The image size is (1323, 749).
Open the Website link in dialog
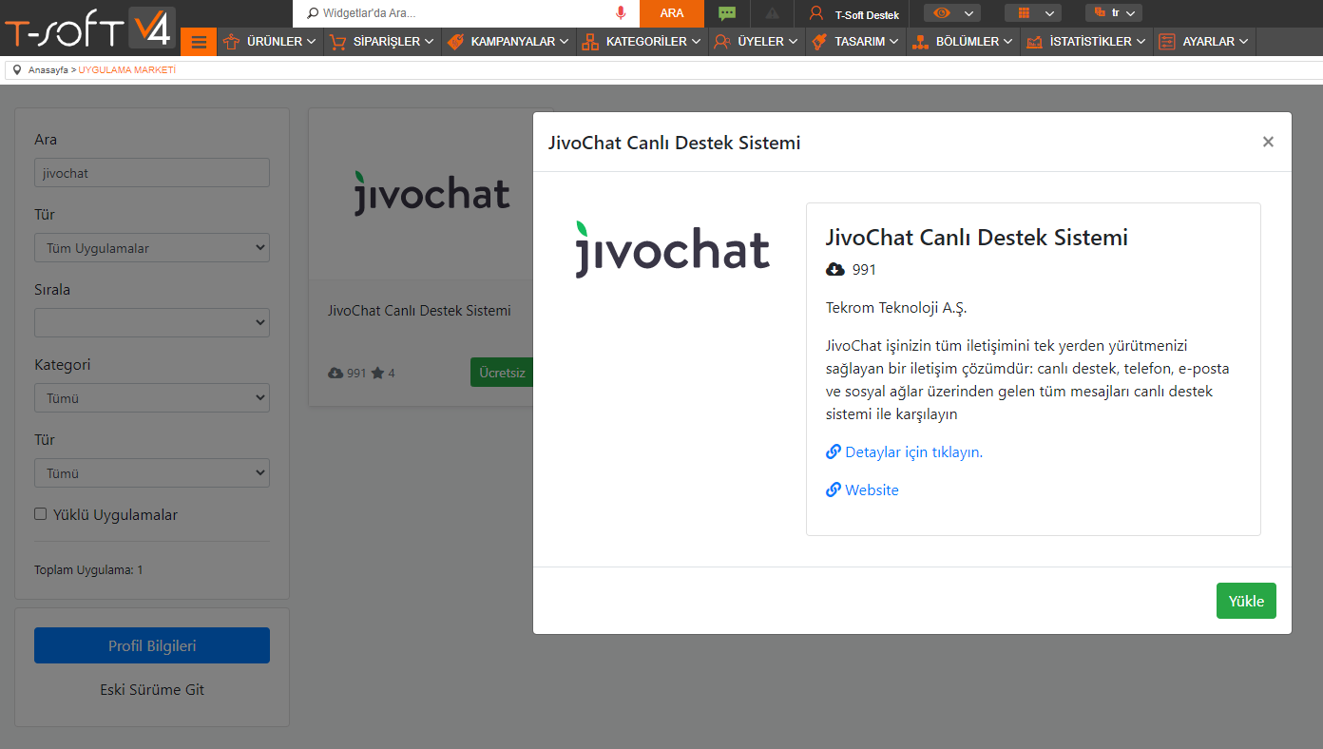point(872,490)
